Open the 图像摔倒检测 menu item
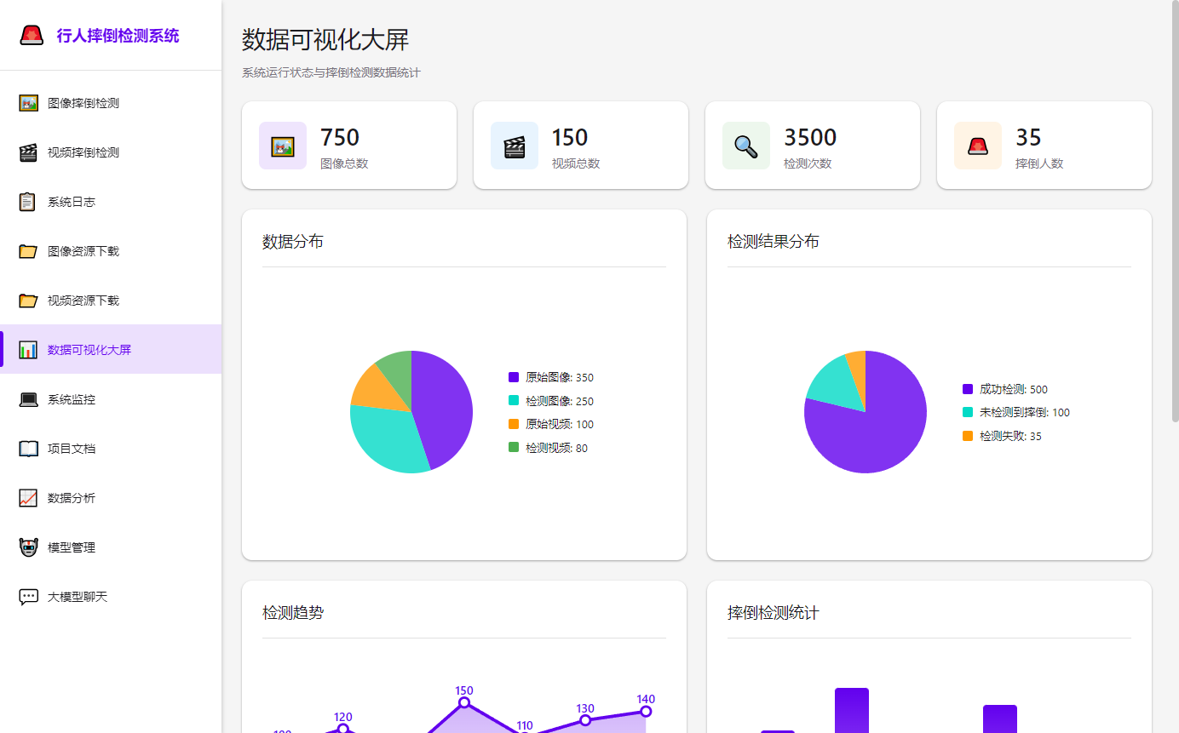Screen dimensions: 1179x733 coord(111,103)
